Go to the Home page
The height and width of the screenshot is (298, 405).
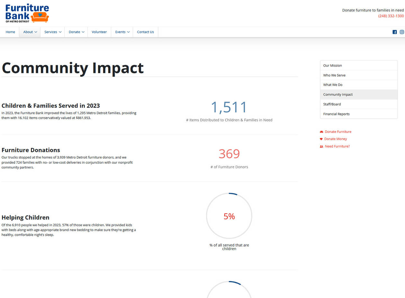click(x=10, y=32)
